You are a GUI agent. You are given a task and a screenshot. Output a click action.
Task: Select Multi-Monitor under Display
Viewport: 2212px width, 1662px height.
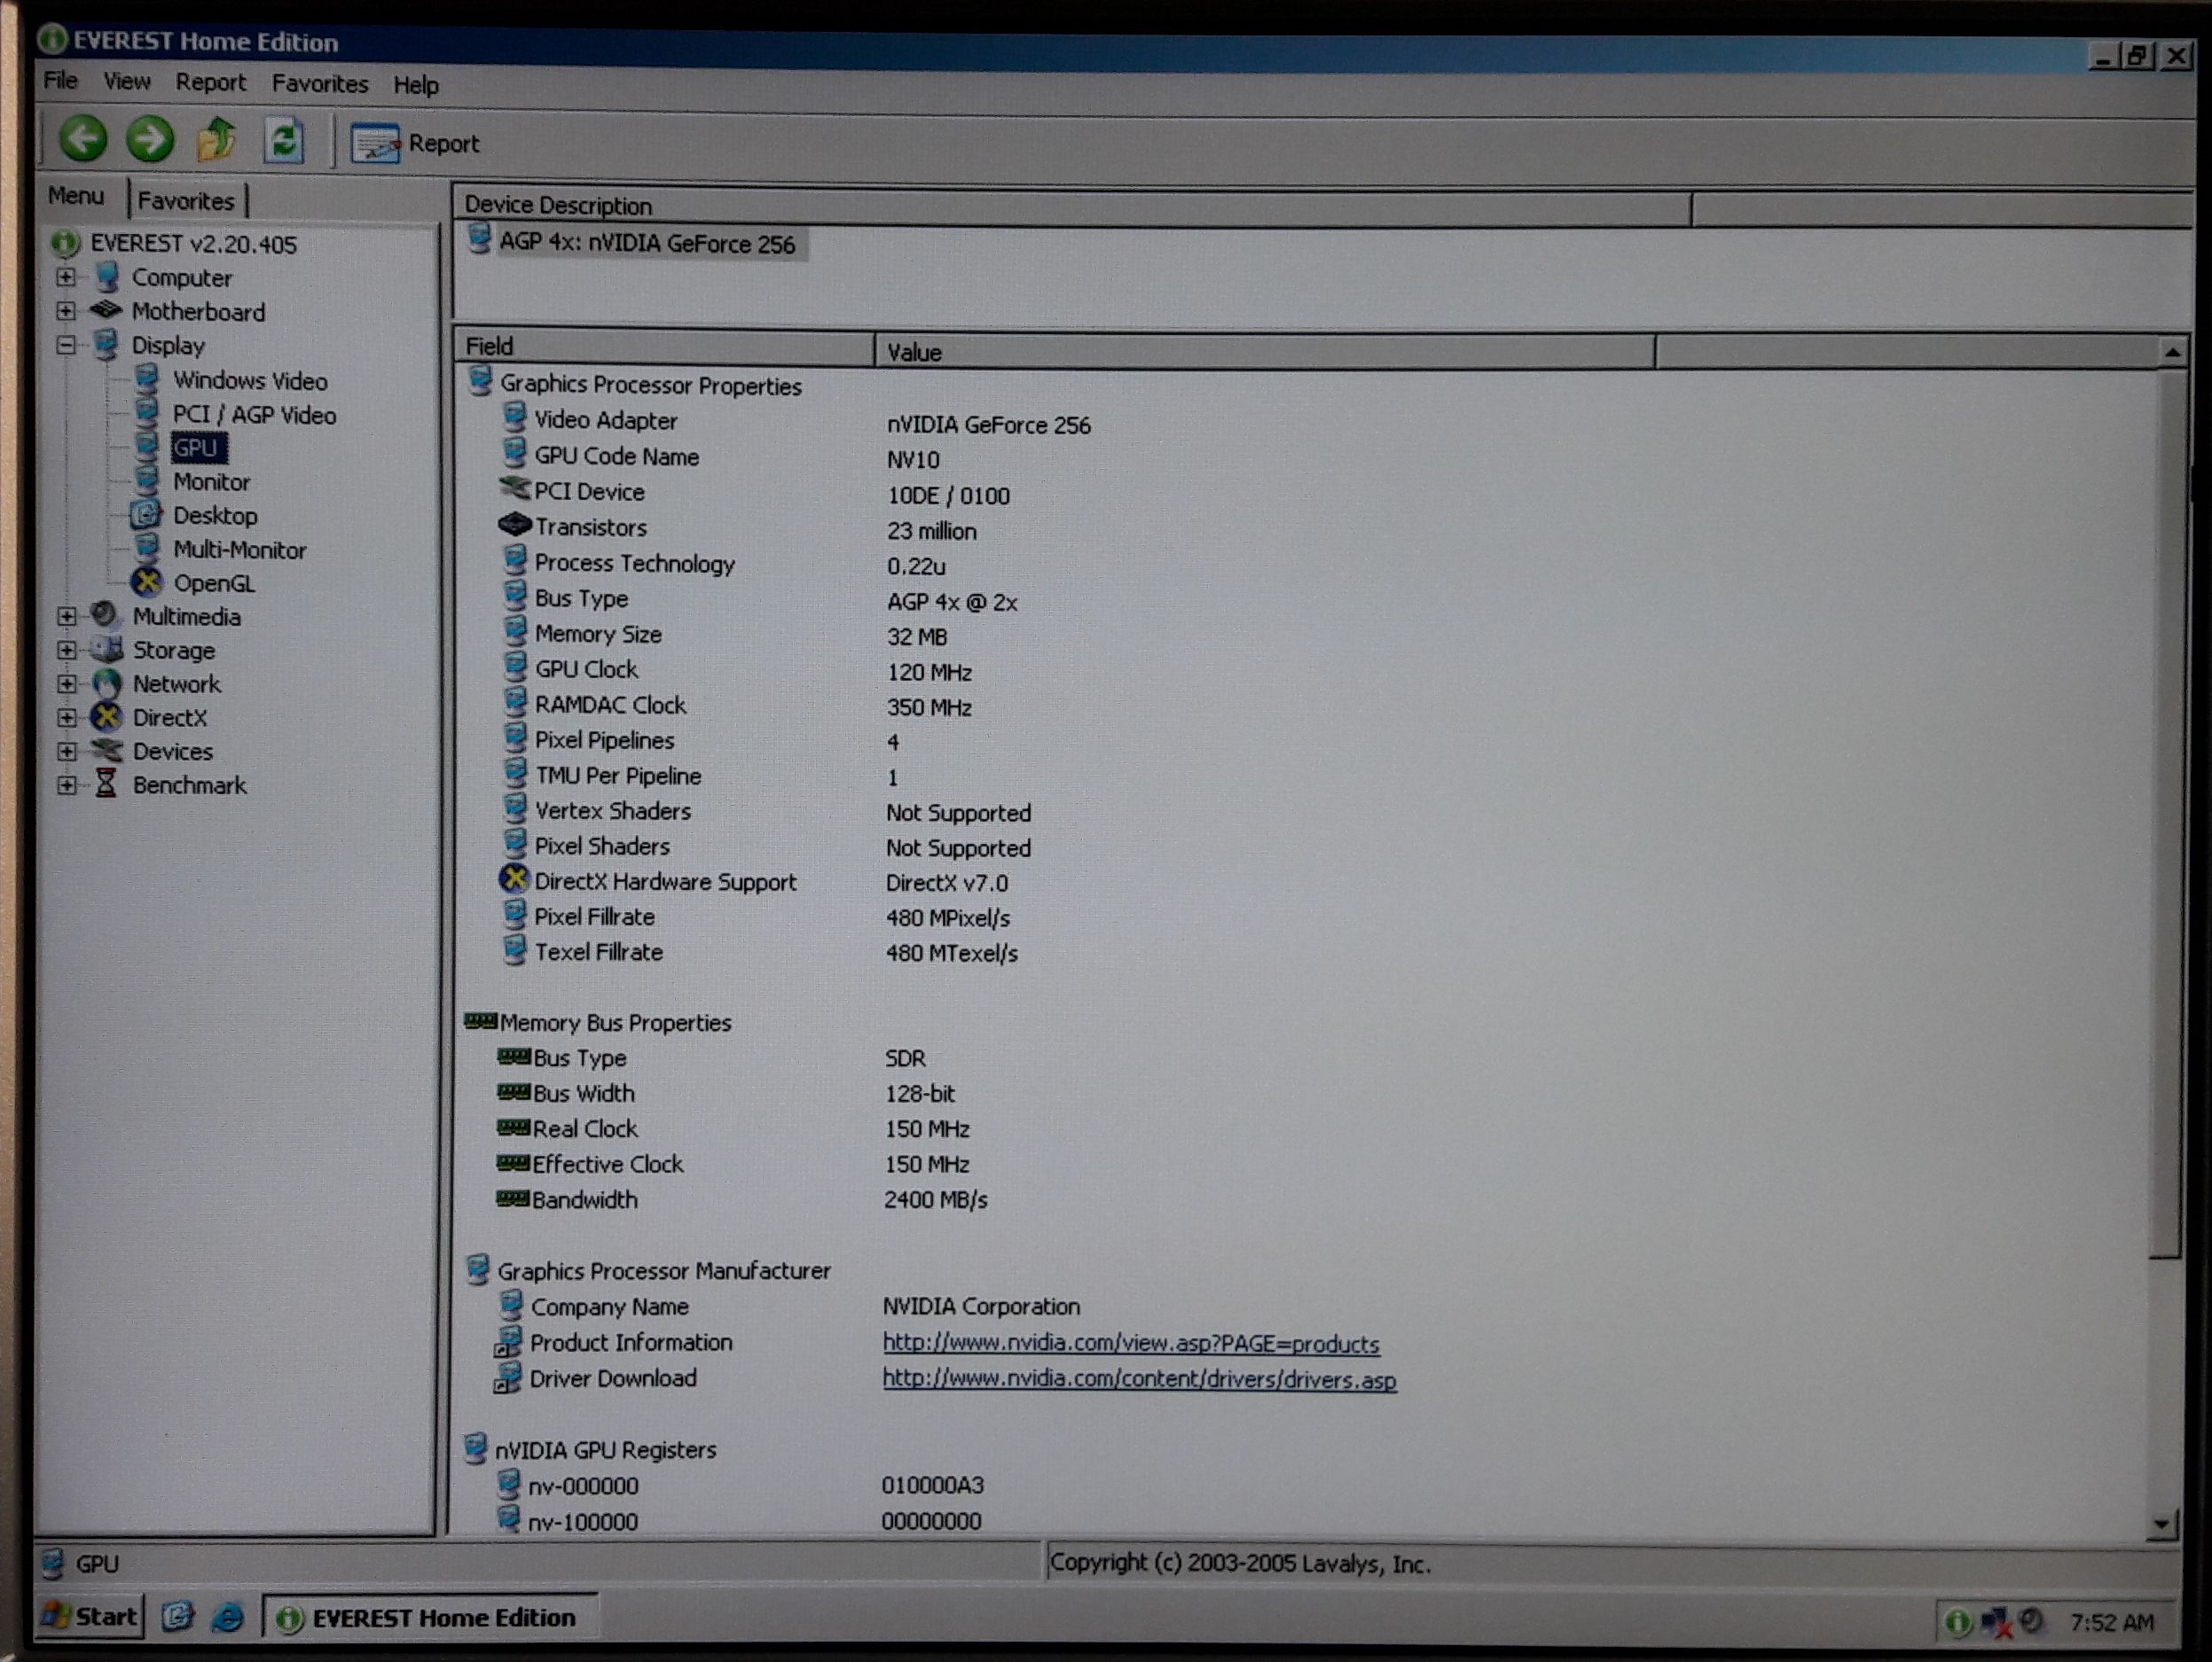[x=239, y=550]
